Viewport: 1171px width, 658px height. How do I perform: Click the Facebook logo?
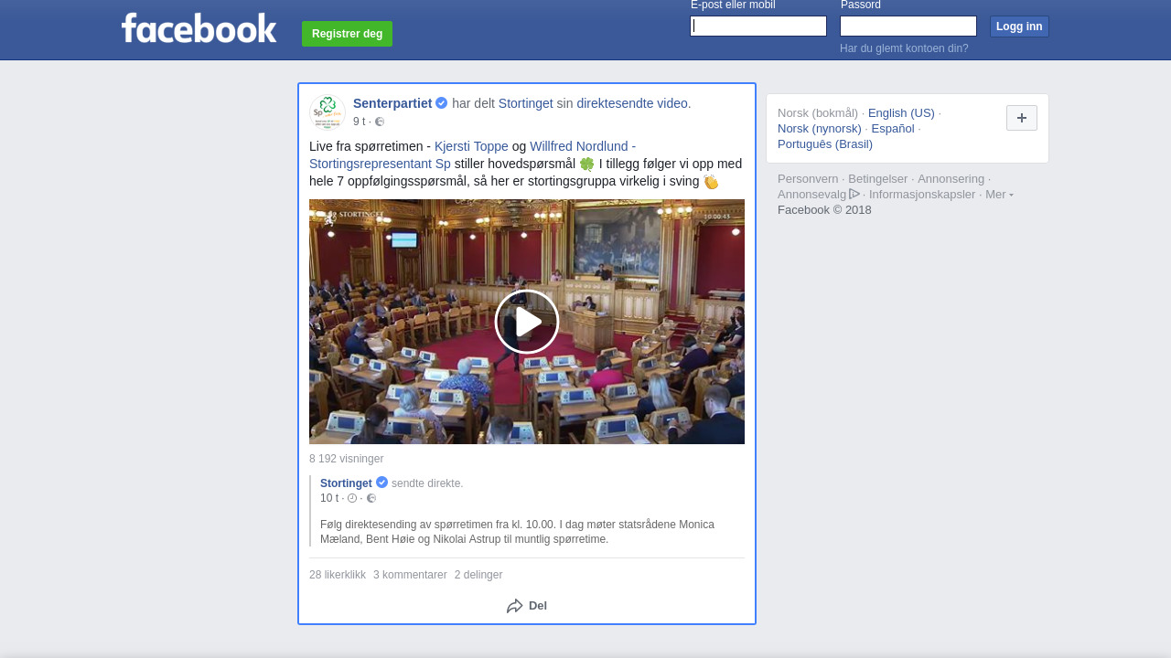(x=199, y=27)
